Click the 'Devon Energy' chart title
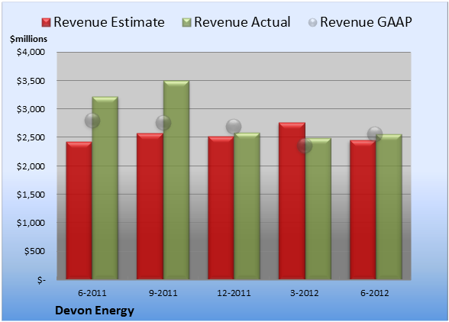The image size is (449, 322). (x=95, y=311)
